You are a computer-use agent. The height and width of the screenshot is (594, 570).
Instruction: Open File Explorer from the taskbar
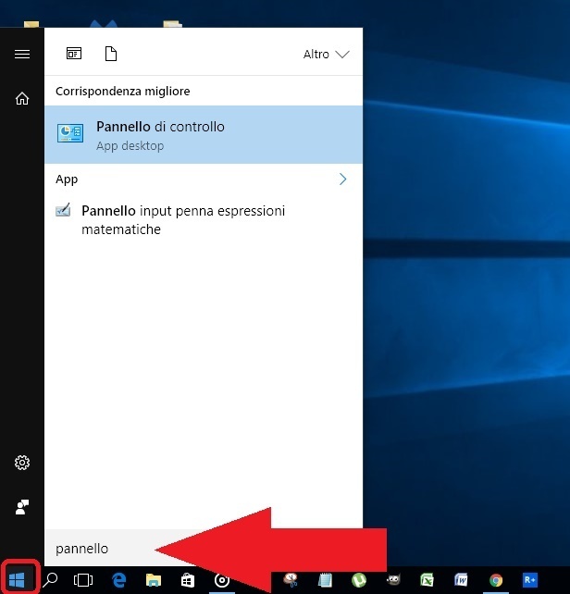[154, 579]
